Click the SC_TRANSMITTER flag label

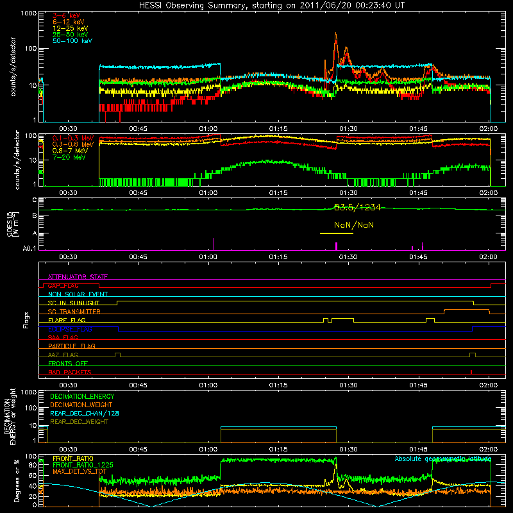pos(74,312)
